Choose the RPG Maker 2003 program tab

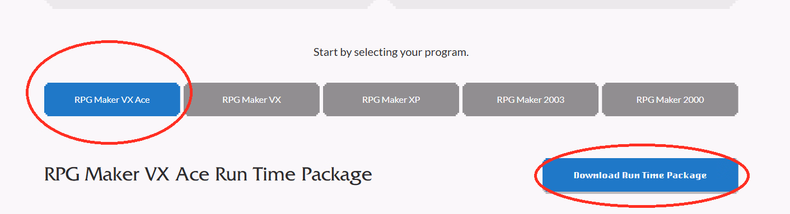tap(530, 100)
